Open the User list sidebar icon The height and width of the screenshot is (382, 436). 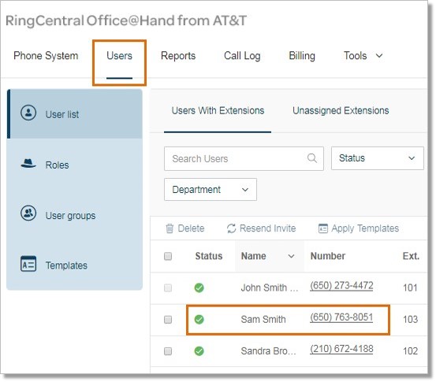[28, 113]
